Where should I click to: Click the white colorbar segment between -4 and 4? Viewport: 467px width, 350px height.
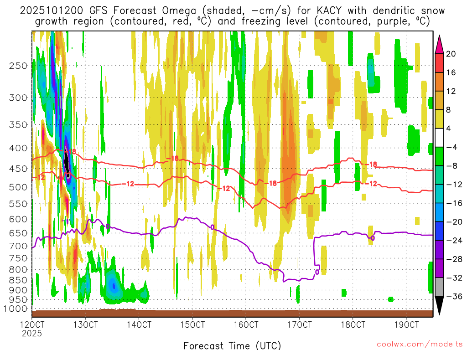[x=439, y=138]
